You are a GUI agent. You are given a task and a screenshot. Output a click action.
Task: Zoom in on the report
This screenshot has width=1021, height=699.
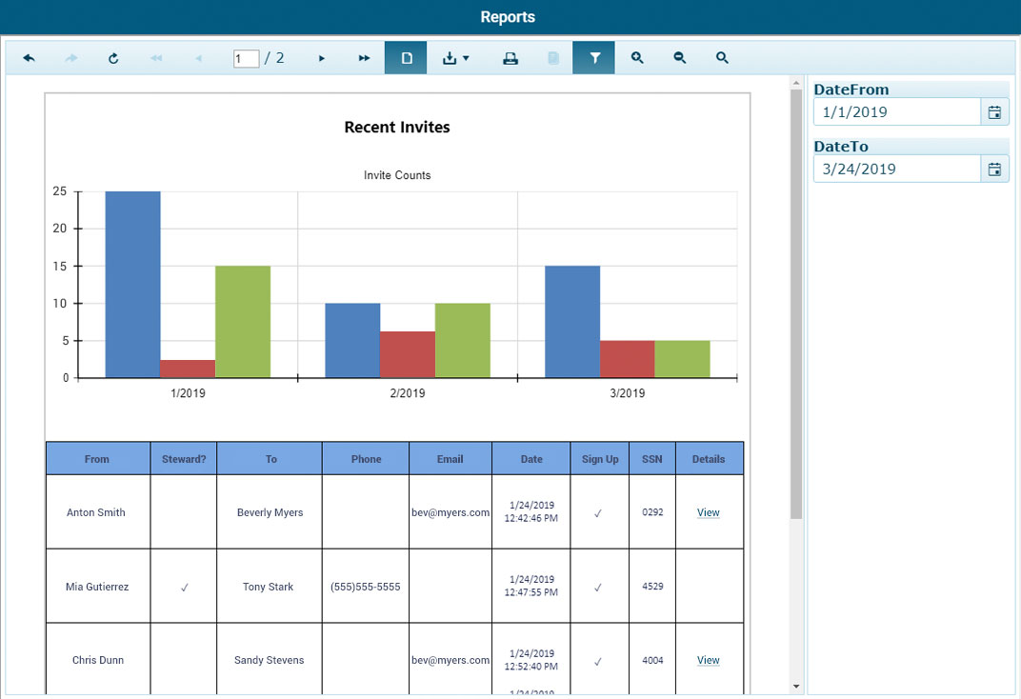click(x=637, y=58)
